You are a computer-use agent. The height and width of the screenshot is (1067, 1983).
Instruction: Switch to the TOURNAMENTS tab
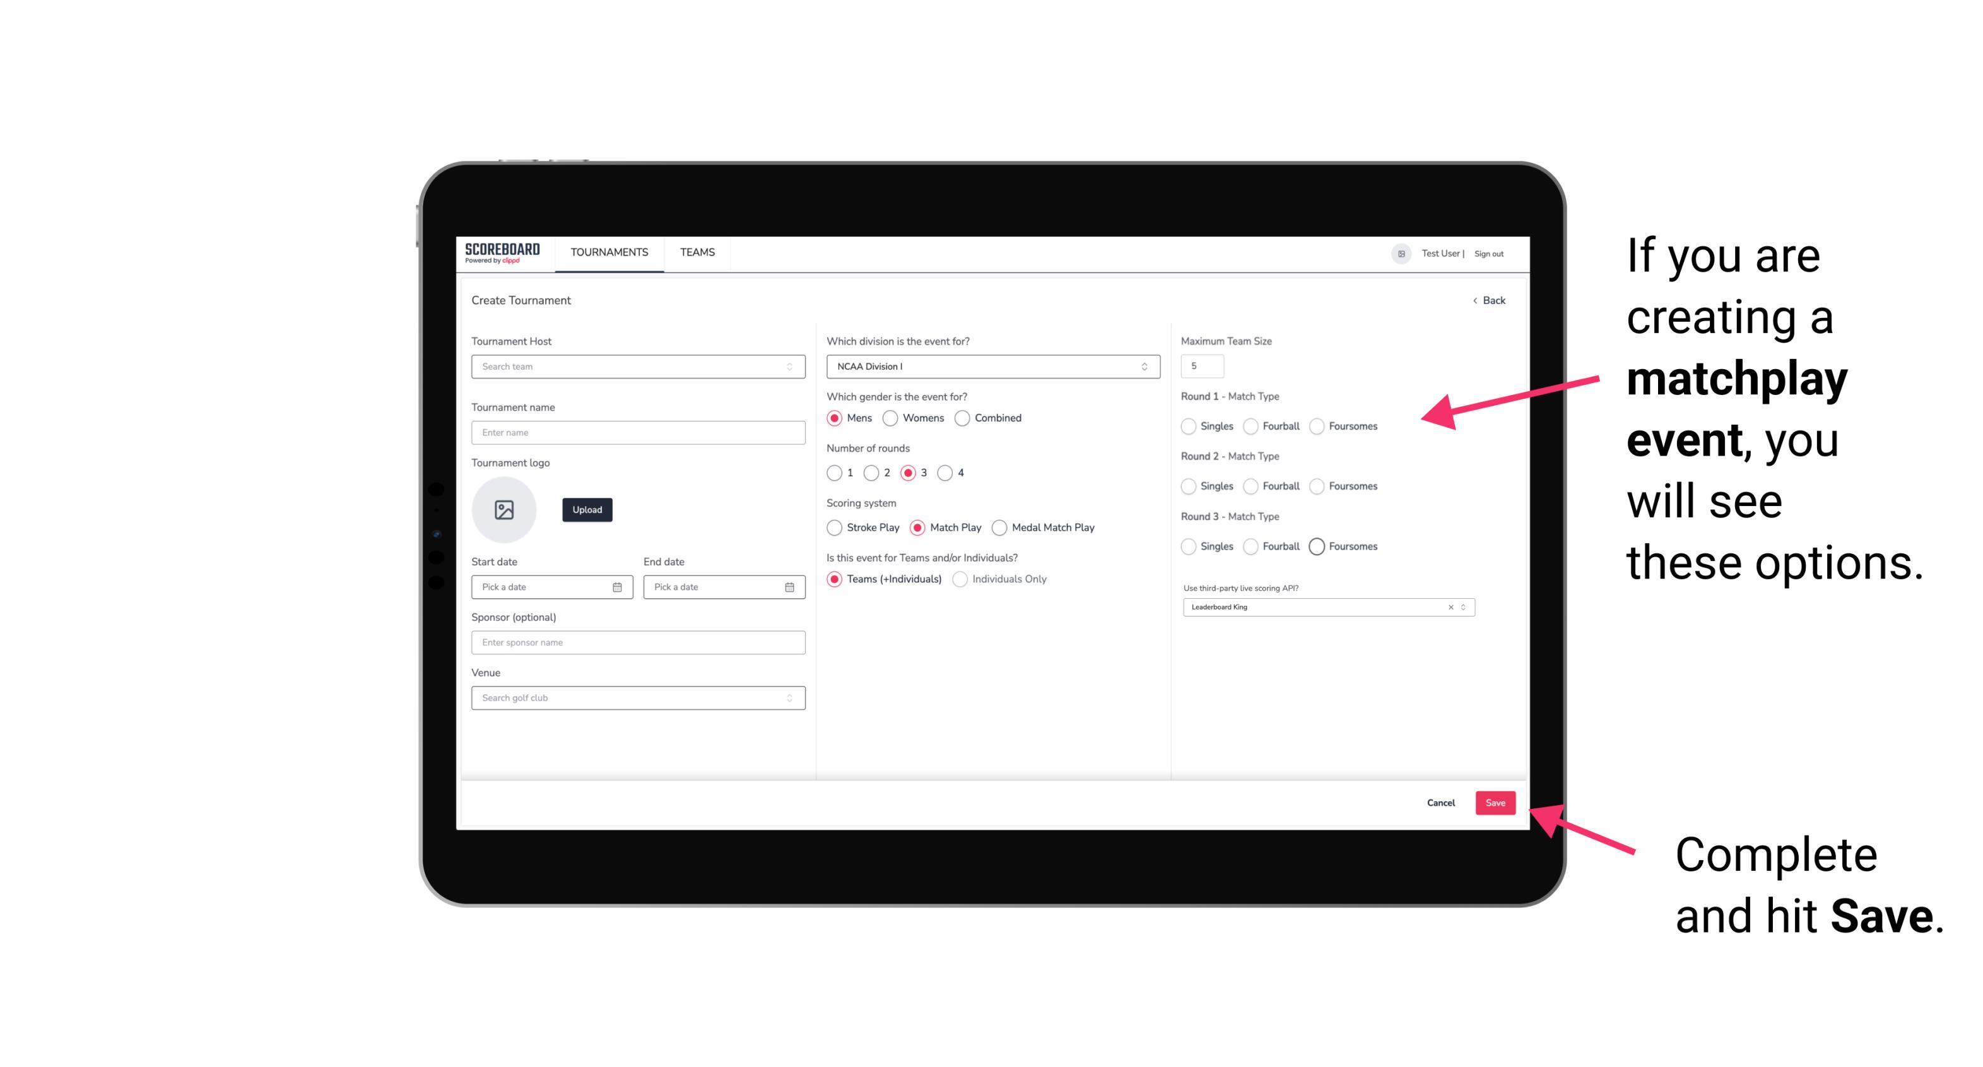point(609,252)
